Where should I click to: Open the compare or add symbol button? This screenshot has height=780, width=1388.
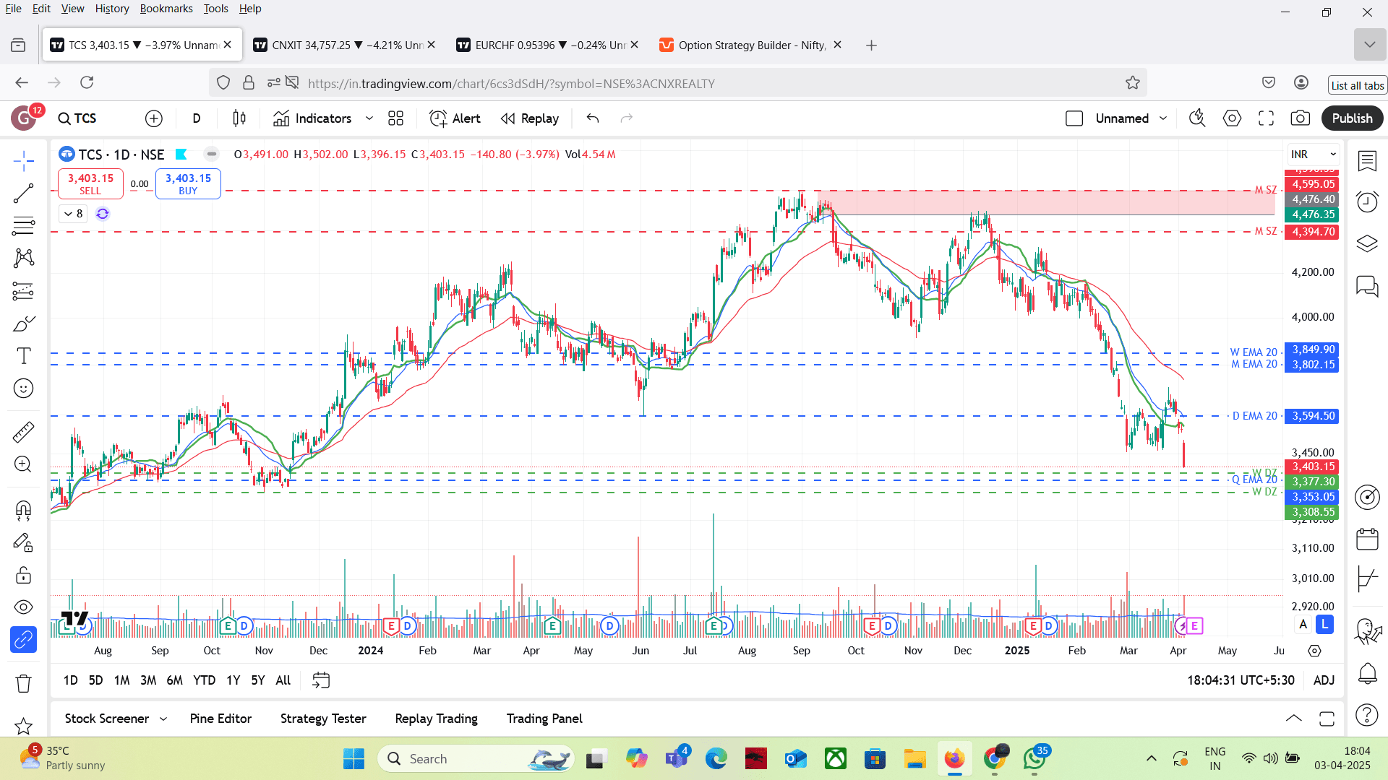pyautogui.click(x=154, y=118)
